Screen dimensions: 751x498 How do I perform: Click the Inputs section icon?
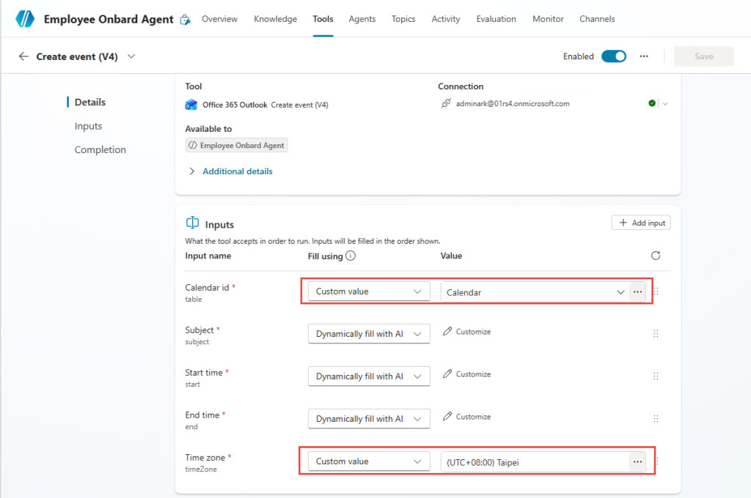[193, 223]
